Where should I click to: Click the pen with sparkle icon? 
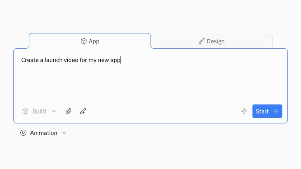tap(83, 111)
